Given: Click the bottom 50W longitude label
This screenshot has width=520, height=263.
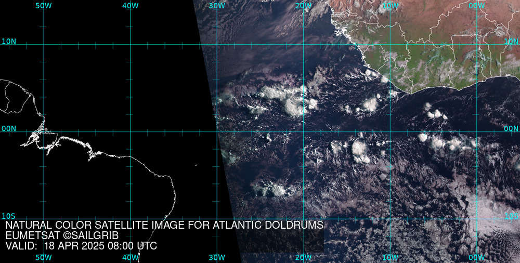Looking at the screenshot, I should pos(44,257).
